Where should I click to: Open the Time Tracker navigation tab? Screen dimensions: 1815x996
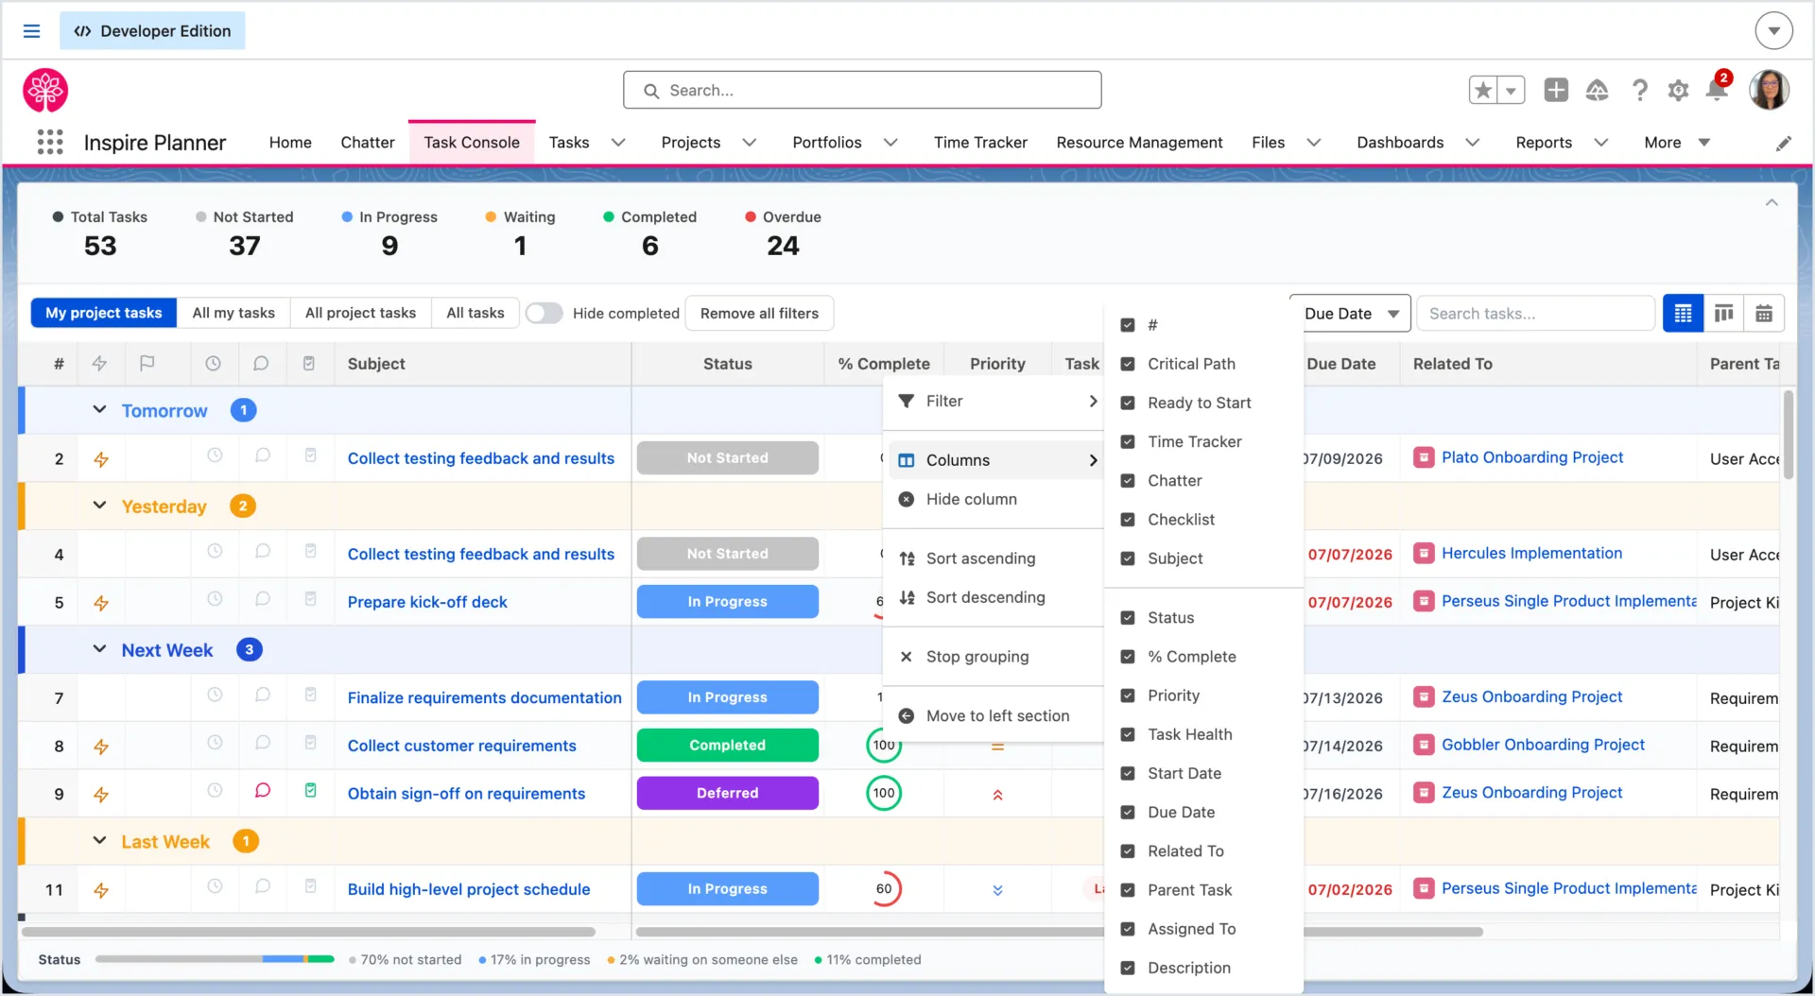[980, 143]
